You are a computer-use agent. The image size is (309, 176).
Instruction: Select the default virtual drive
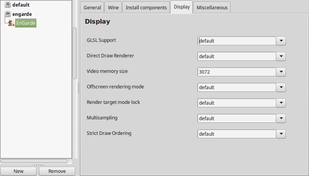click(21, 5)
